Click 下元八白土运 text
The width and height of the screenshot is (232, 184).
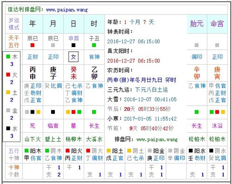point(152,89)
